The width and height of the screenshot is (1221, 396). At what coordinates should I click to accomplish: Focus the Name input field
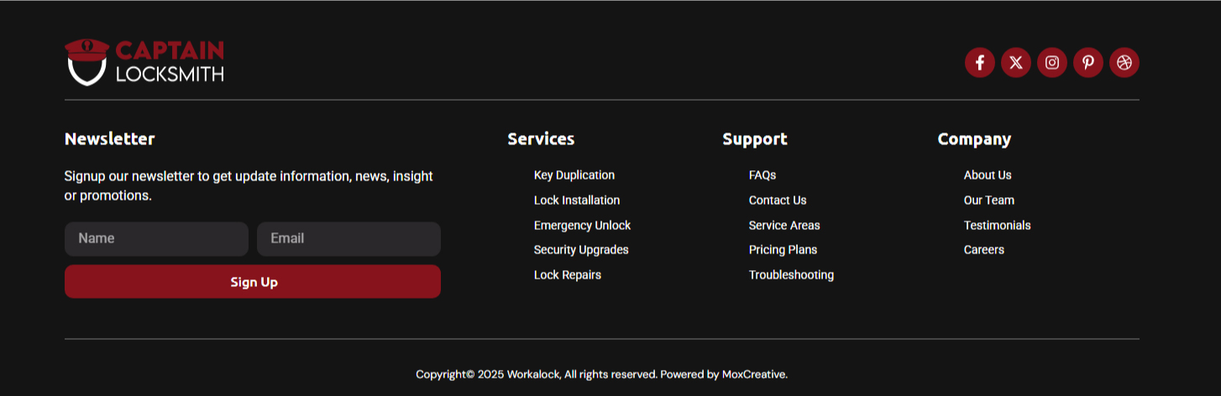(156, 238)
